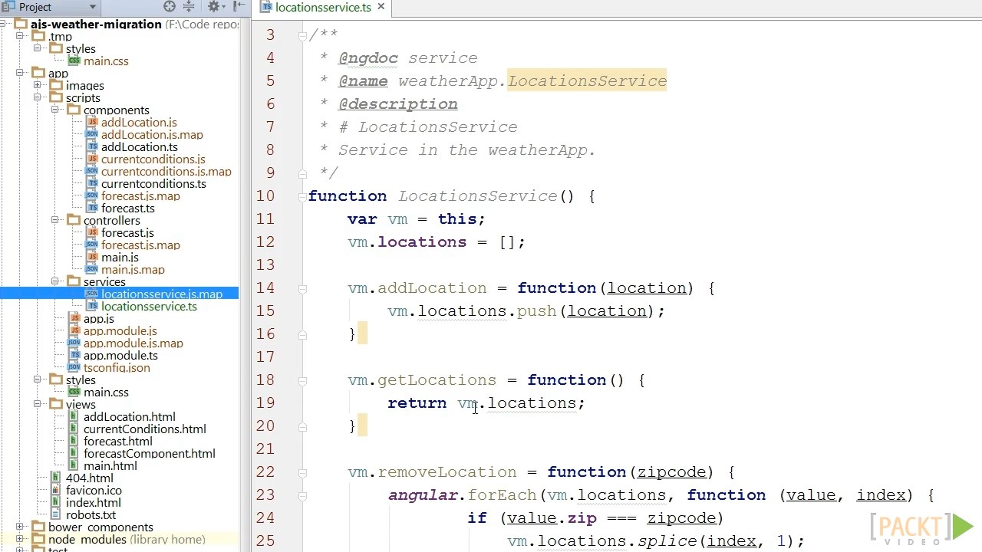Click the JSON icon of forecast.js.map in components
The height and width of the screenshot is (552, 982).
(x=92, y=195)
